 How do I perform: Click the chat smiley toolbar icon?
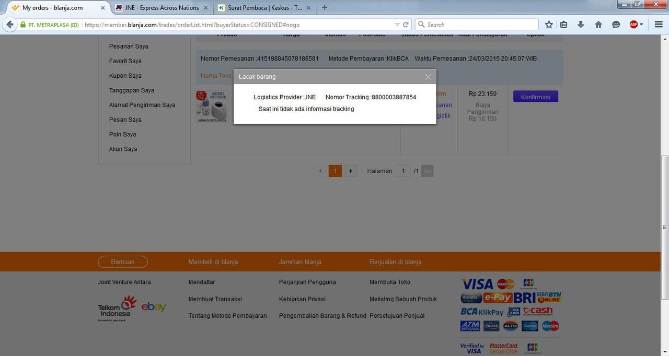[x=616, y=25]
